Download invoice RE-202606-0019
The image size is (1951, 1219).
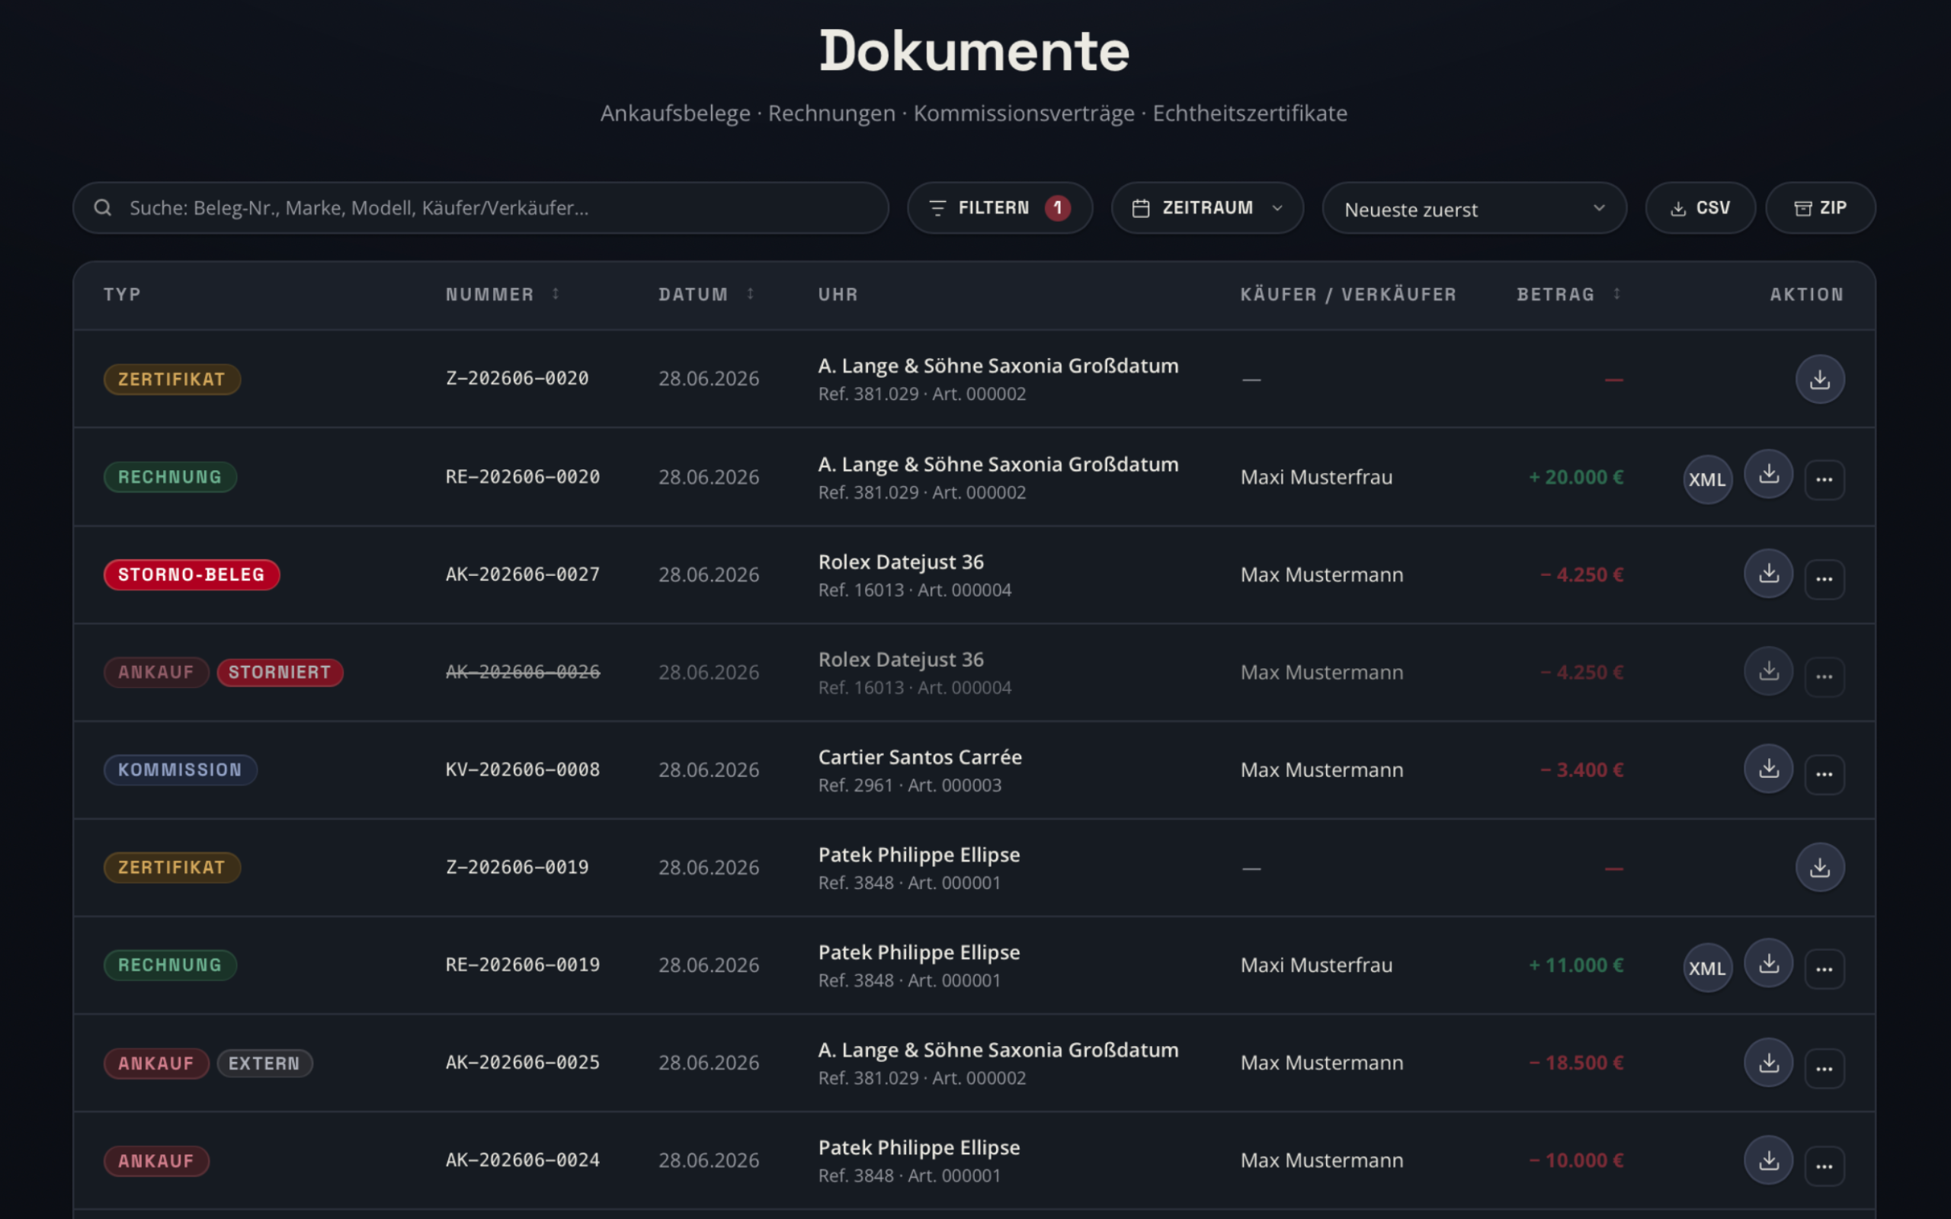pos(1768,962)
